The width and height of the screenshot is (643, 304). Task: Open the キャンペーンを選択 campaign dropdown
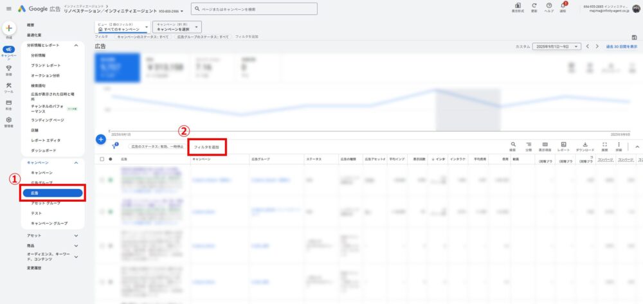[178, 28]
